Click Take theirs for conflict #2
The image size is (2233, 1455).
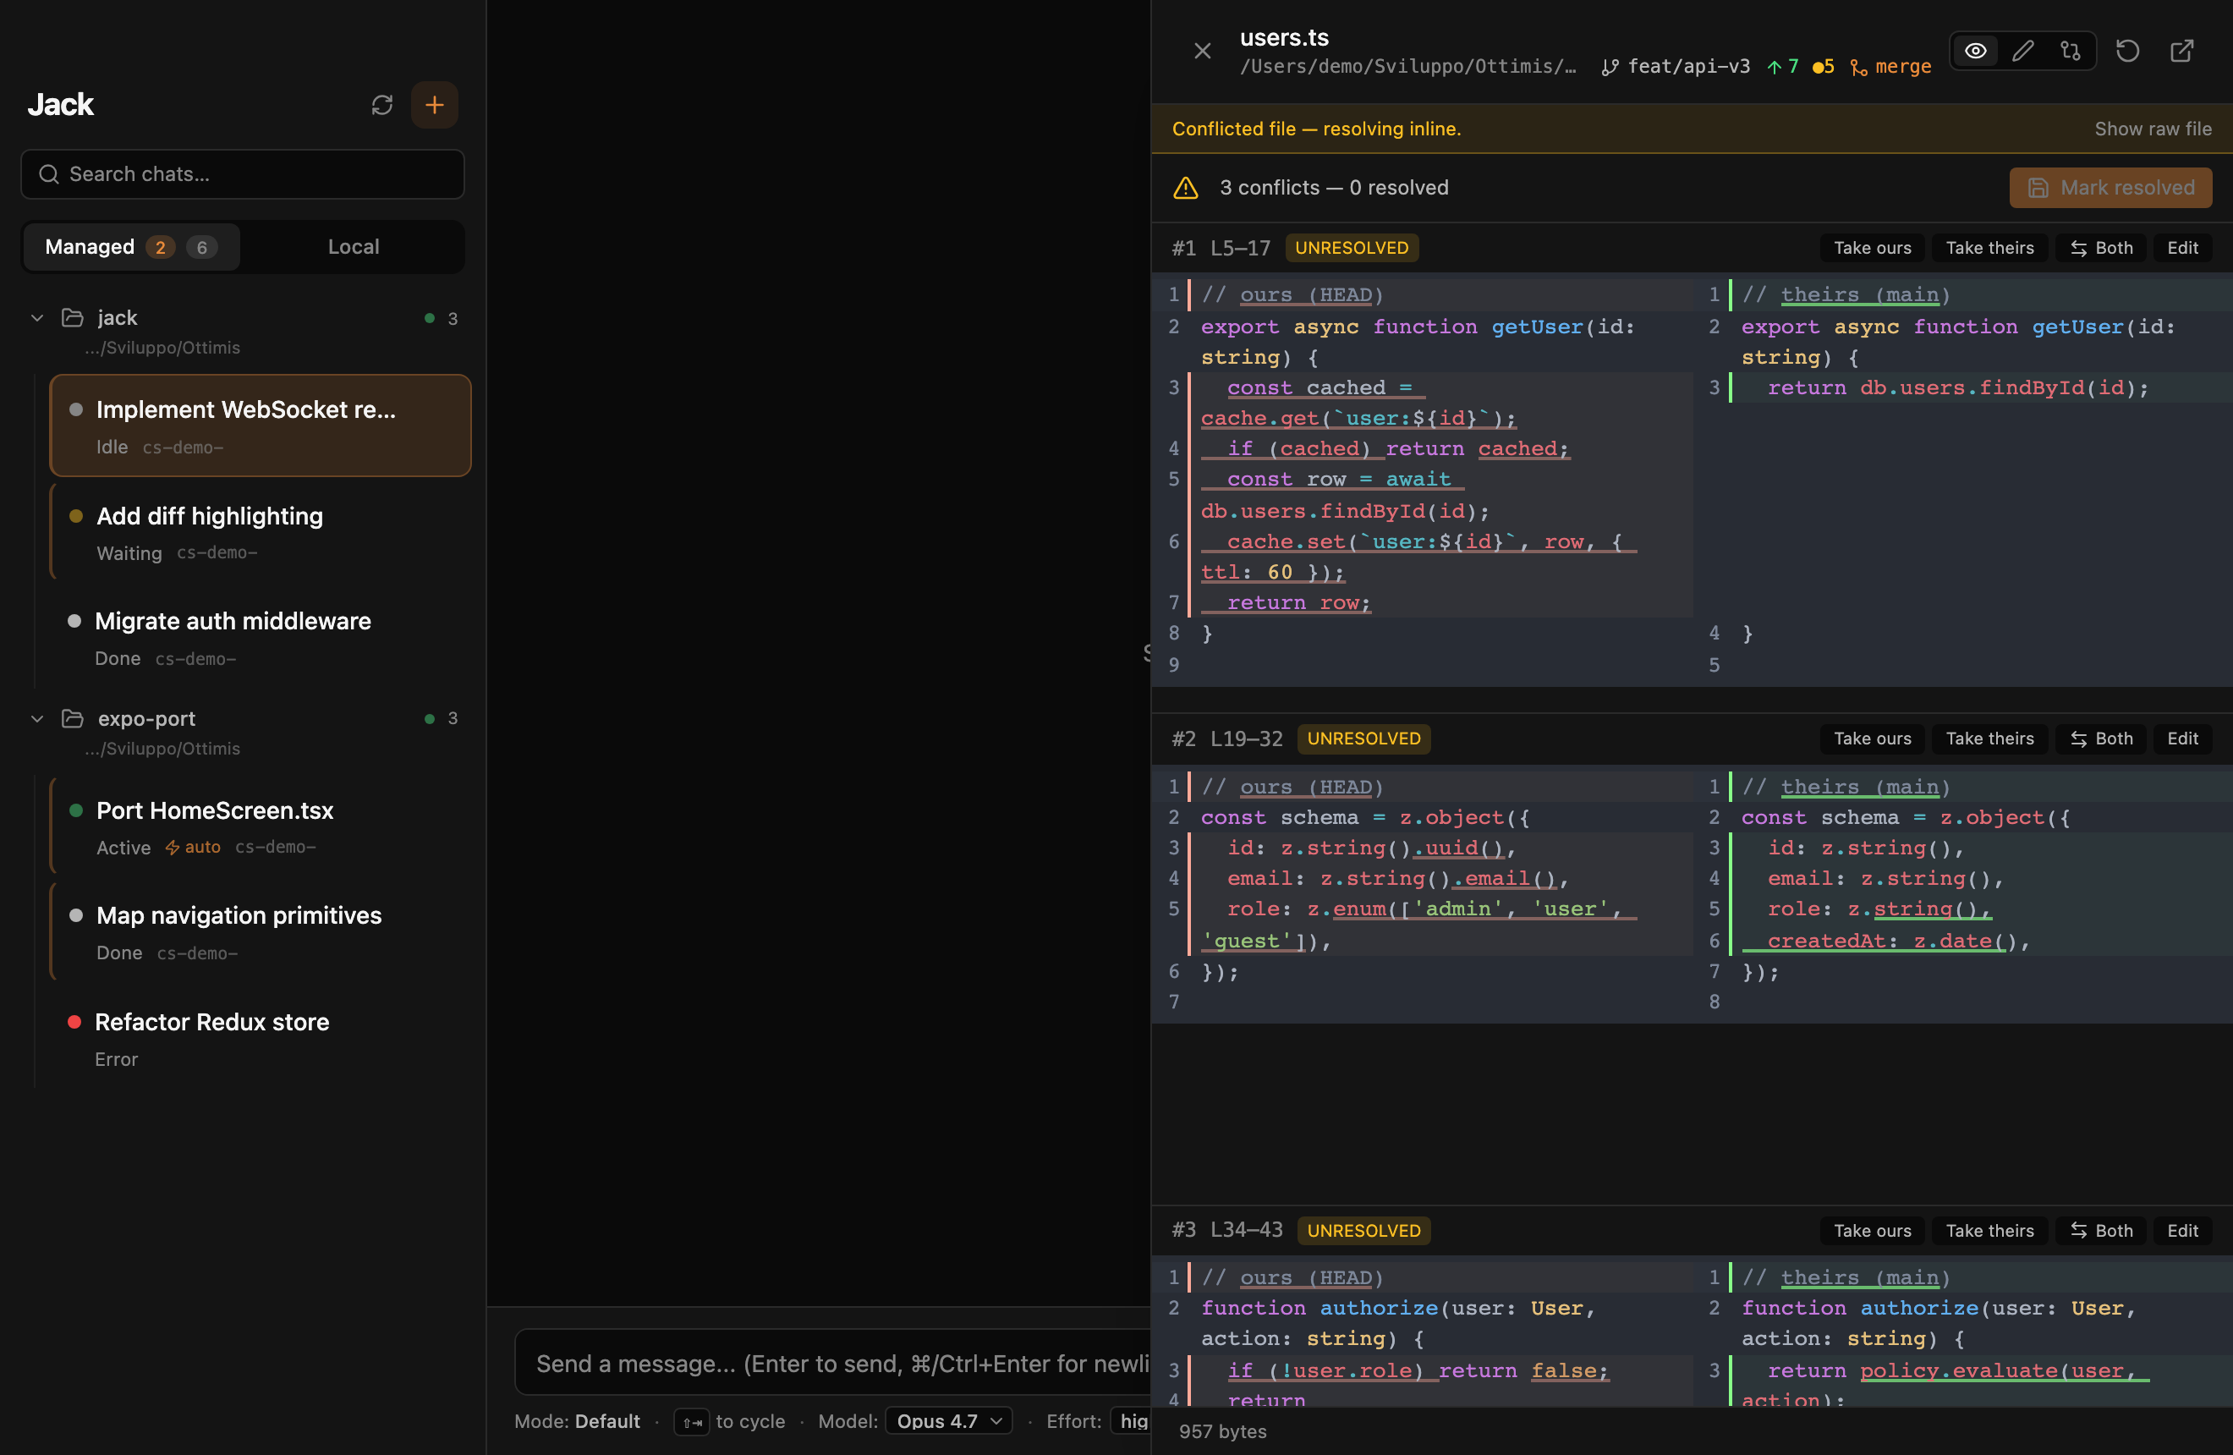click(x=1989, y=738)
